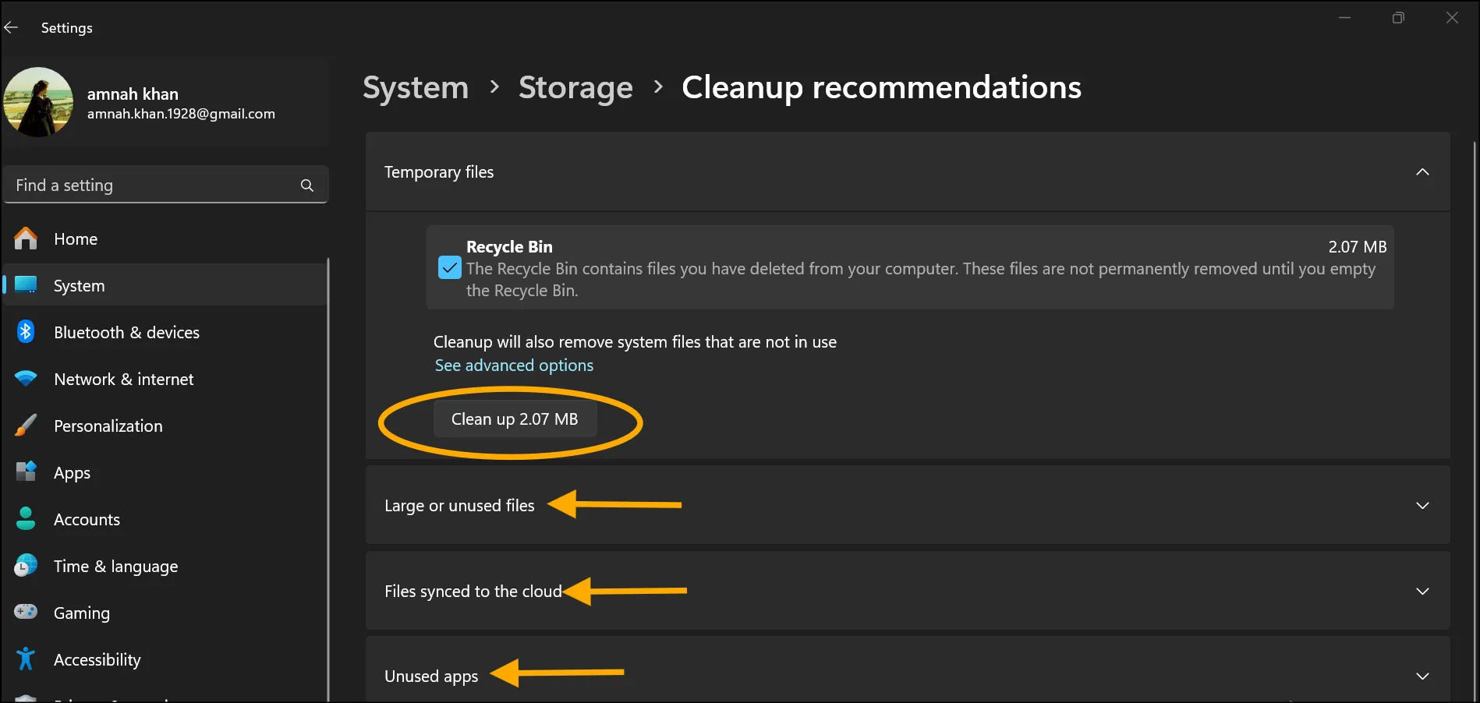Click the Personalization brush icon

point(26,426)
